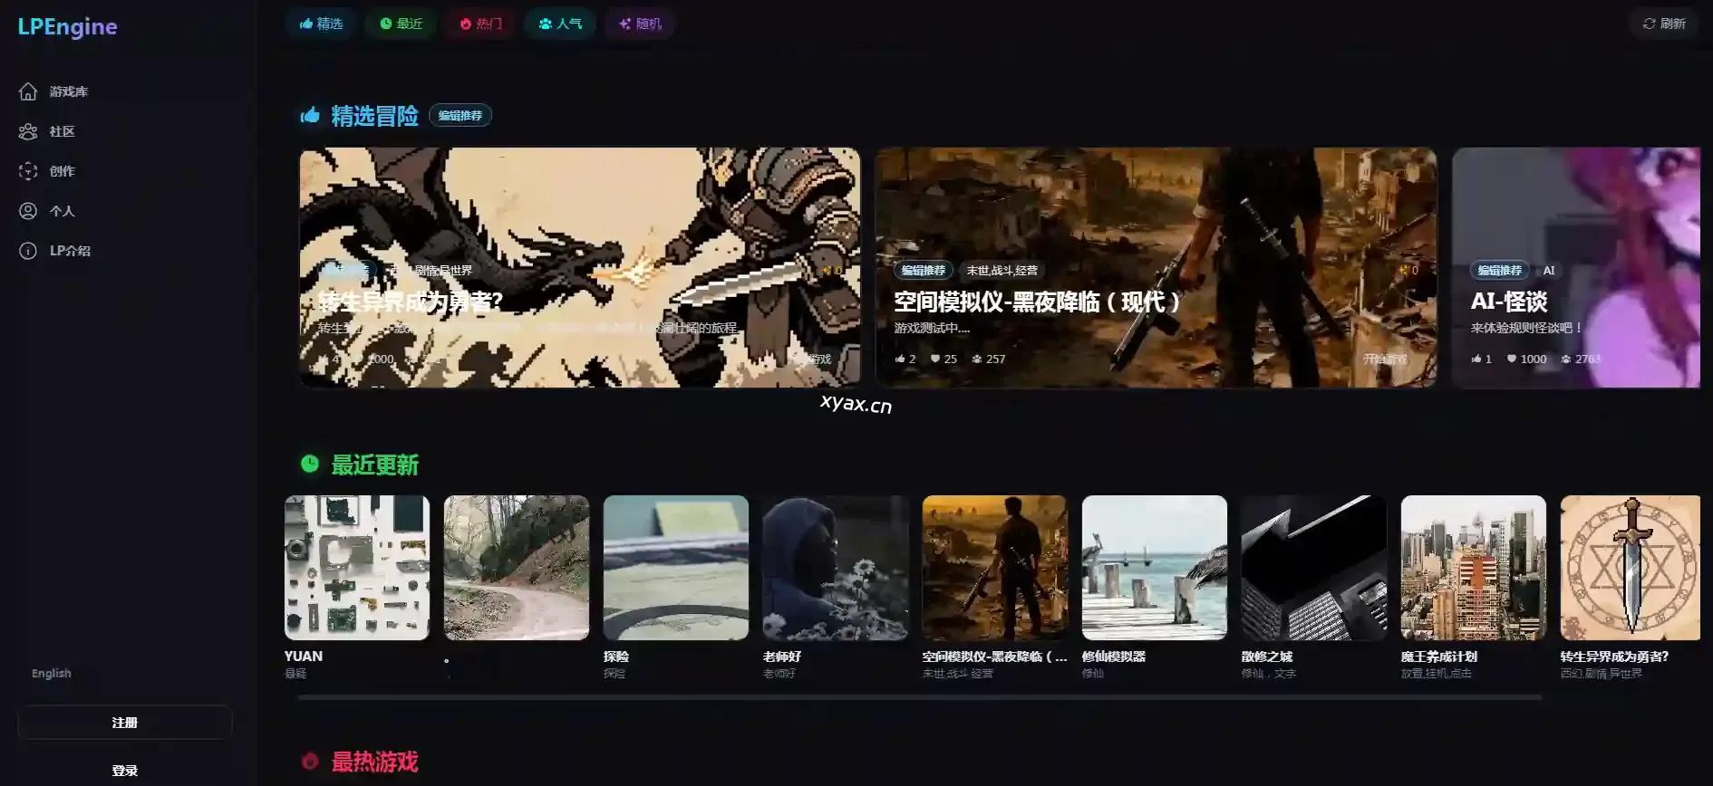Select the 人气 filter tab

(x=560, y=24)
